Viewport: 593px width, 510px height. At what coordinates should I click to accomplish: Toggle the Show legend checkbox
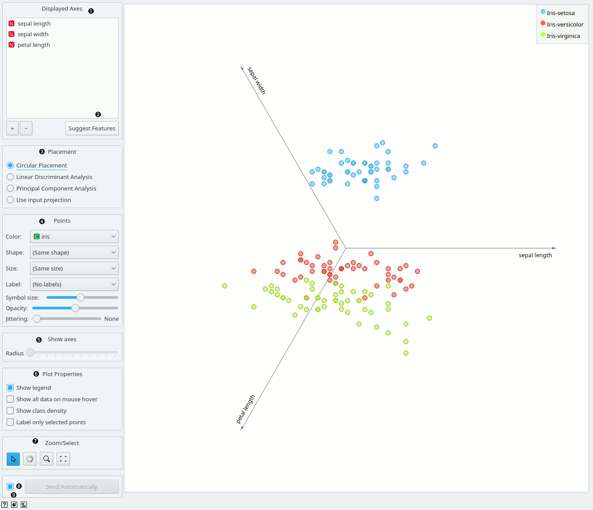click(10, 388)
